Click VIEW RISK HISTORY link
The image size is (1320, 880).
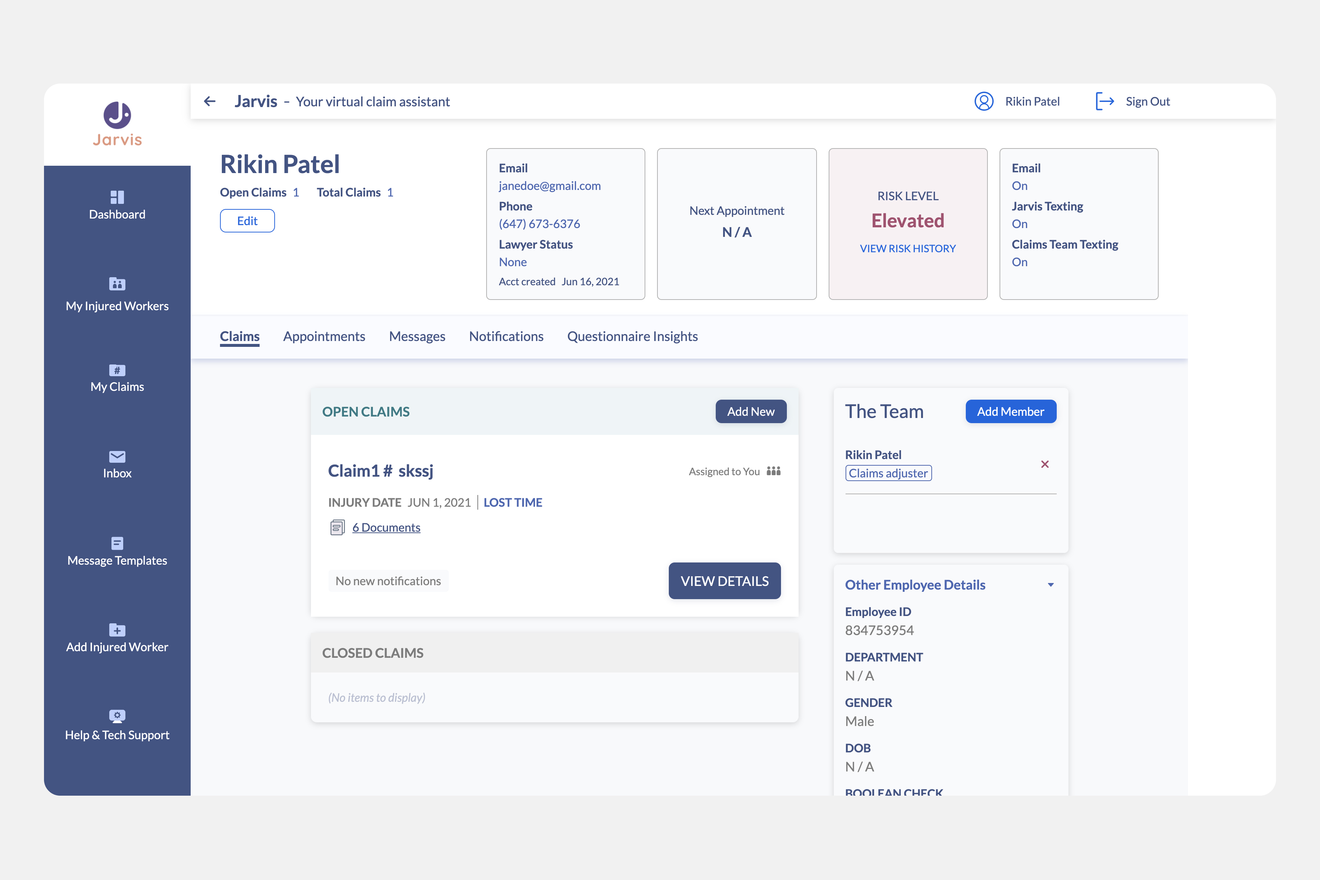[x=907, y=249]
